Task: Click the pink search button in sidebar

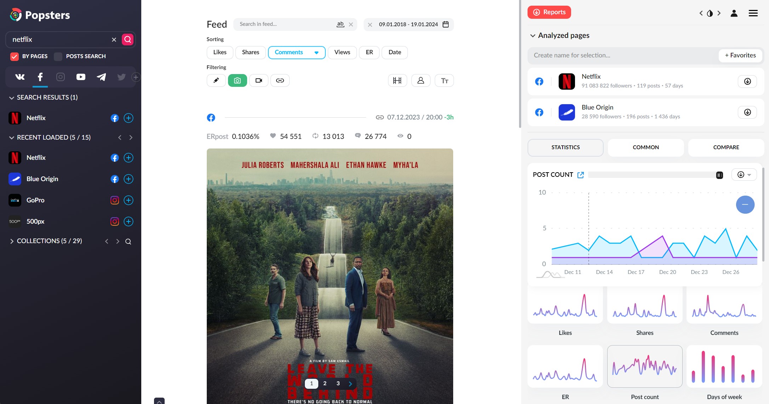Action: coord(128,39)
